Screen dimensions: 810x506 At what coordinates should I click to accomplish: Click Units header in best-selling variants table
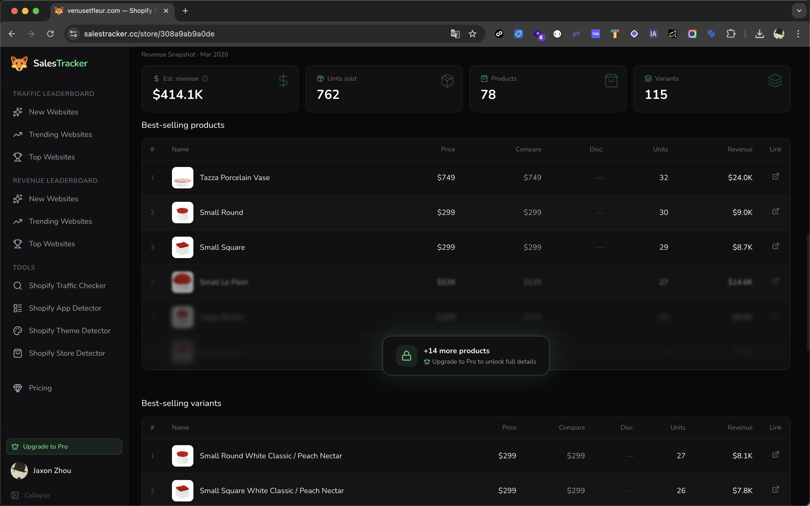pyautogui.click(x=678, y=427)
